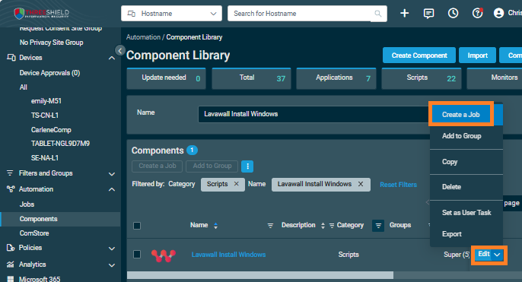Click the Lavawall component logo thumbnail
This screenshot has width=522, height=282.
[x=164, y=255]
